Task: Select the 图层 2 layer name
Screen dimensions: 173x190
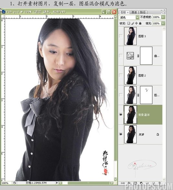Action: [x=142, y=76]
